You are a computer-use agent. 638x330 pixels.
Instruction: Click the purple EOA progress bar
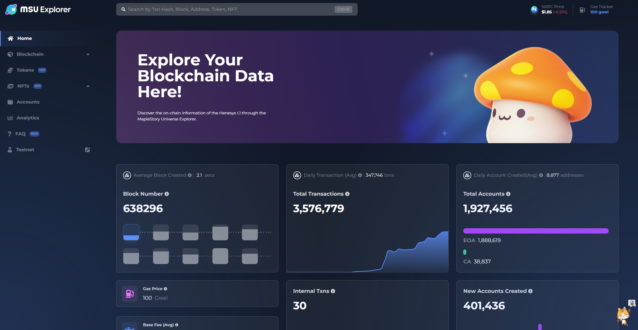(x=536, y=231)
